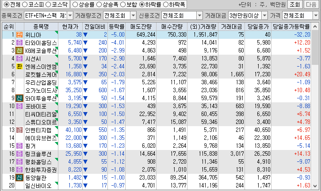
Task: Click the 증 badge beside 핑거
Action: pyautogui.click(x=19, y=146)
